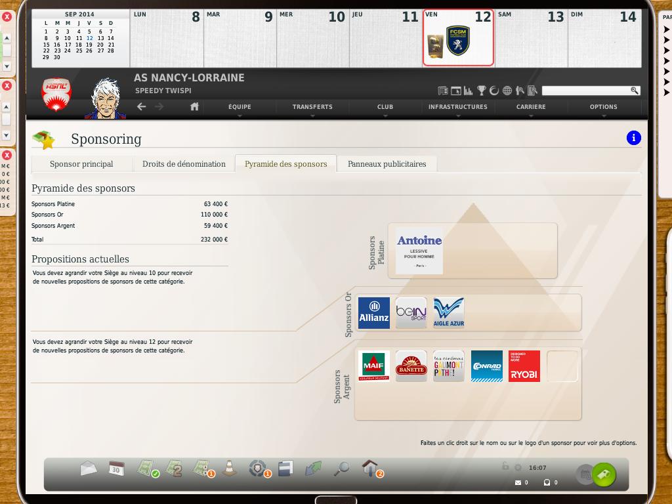Open the pitch icon with orange 1 badge
The image size is (672, 504).
coord(203,469)
